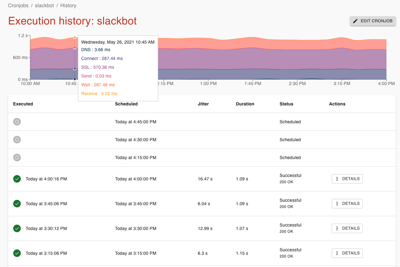Click the orange Receive data point on the chart
Image resolution: width=400 pixels, height=267 pixels.
click(75, 37)
